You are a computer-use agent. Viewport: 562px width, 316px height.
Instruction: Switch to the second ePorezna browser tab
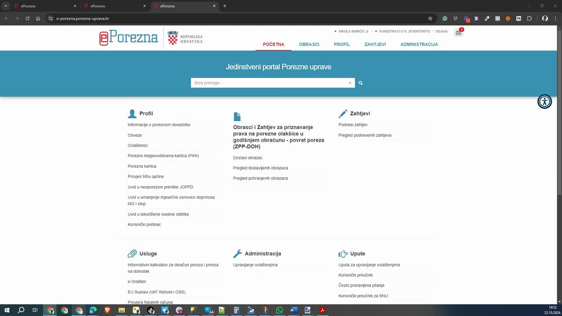tap(114, 6)
